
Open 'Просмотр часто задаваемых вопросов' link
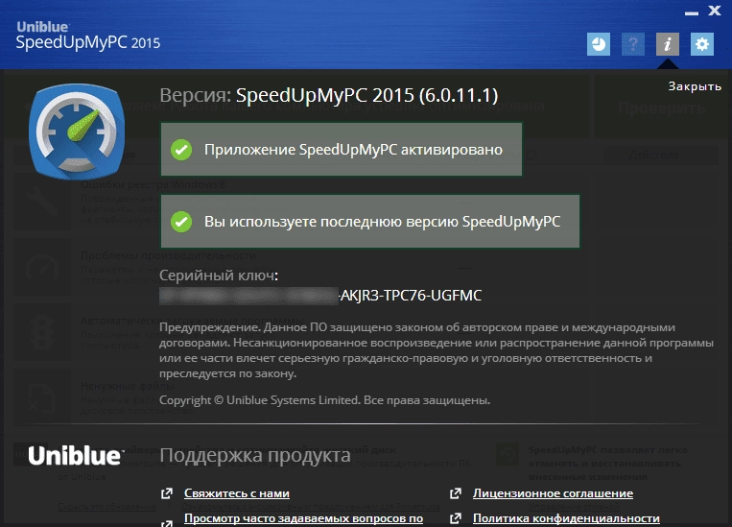303,518
